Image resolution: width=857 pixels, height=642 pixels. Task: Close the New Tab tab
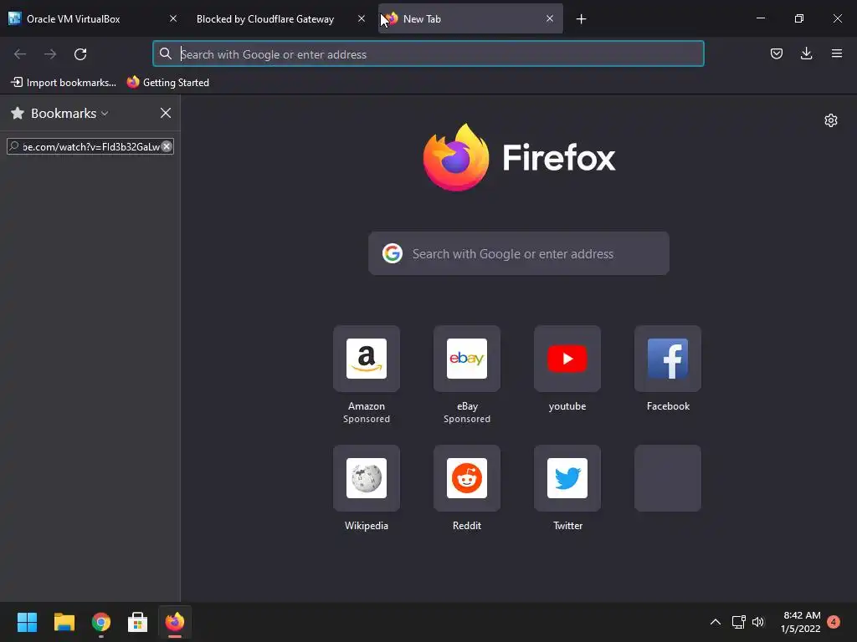pyautogui.click(x=550, y=18)
